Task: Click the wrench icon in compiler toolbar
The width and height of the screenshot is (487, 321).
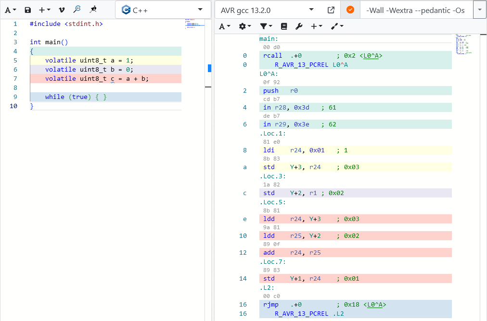Action: pos(298,26)
